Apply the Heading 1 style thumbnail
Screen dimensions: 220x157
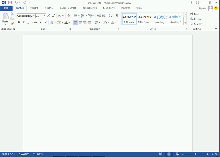coord(160,19)
